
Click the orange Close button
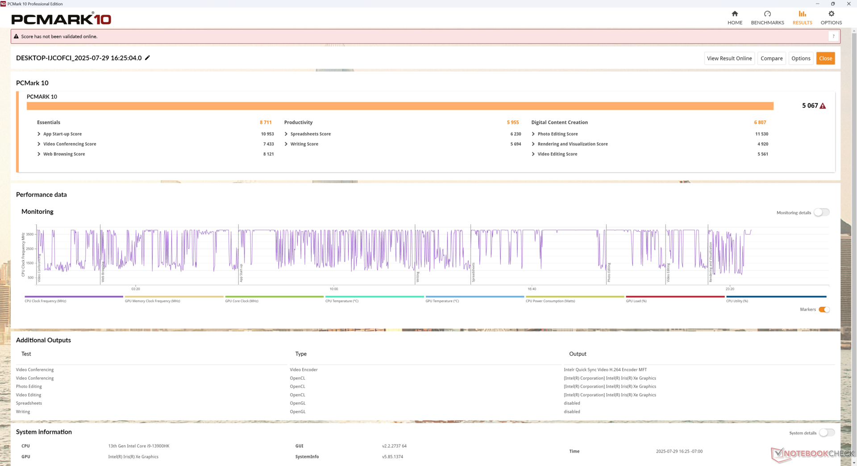[825, 58]
